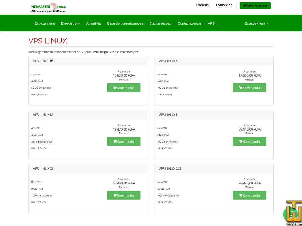
Task: Click the VPS LINUX XL card title
Action: [x=44, y=169]
